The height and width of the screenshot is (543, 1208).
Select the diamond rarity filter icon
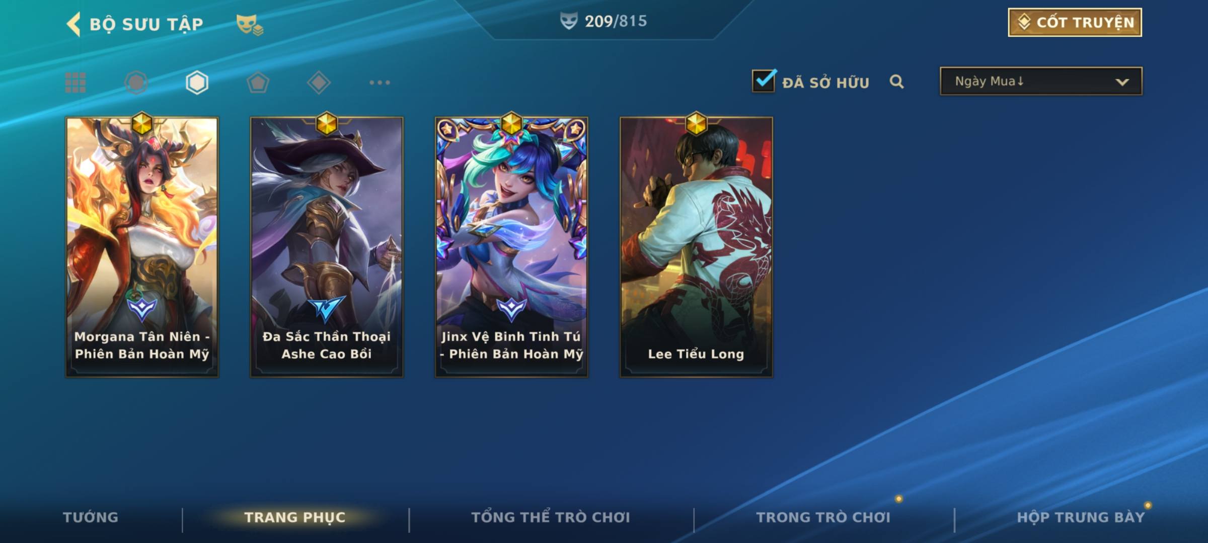319,82
